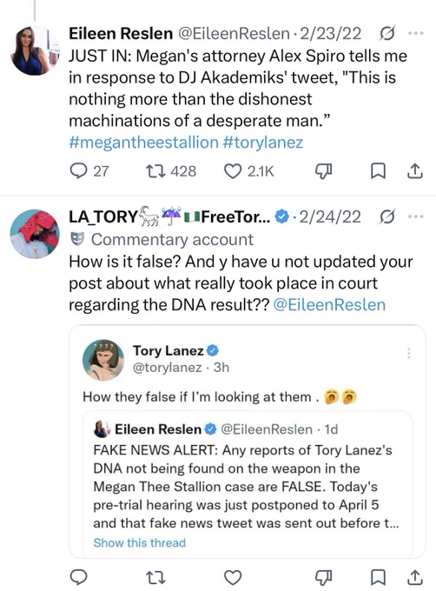
Task: Bookmark LA_TORY's tweet
Action: point(378,577)
